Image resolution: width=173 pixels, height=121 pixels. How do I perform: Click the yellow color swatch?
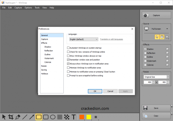coord(89,117)
